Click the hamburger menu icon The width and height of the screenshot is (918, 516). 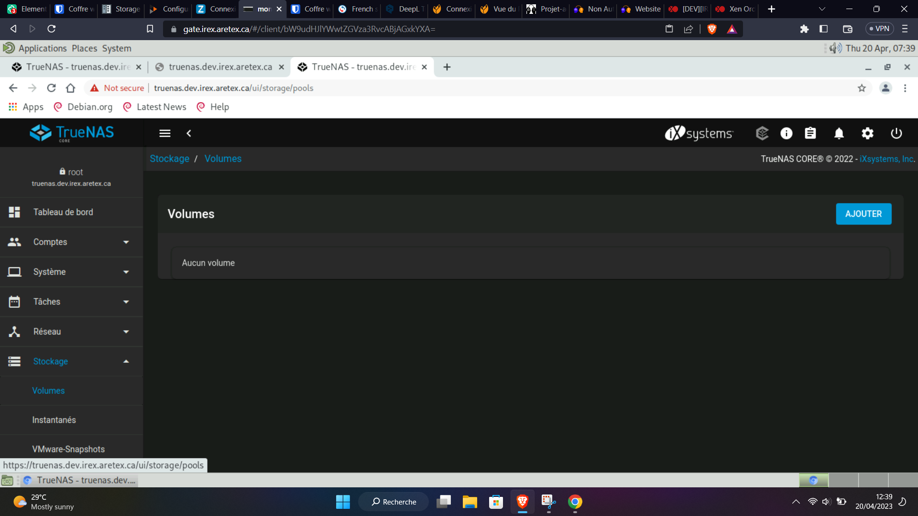tap(165, 133)
